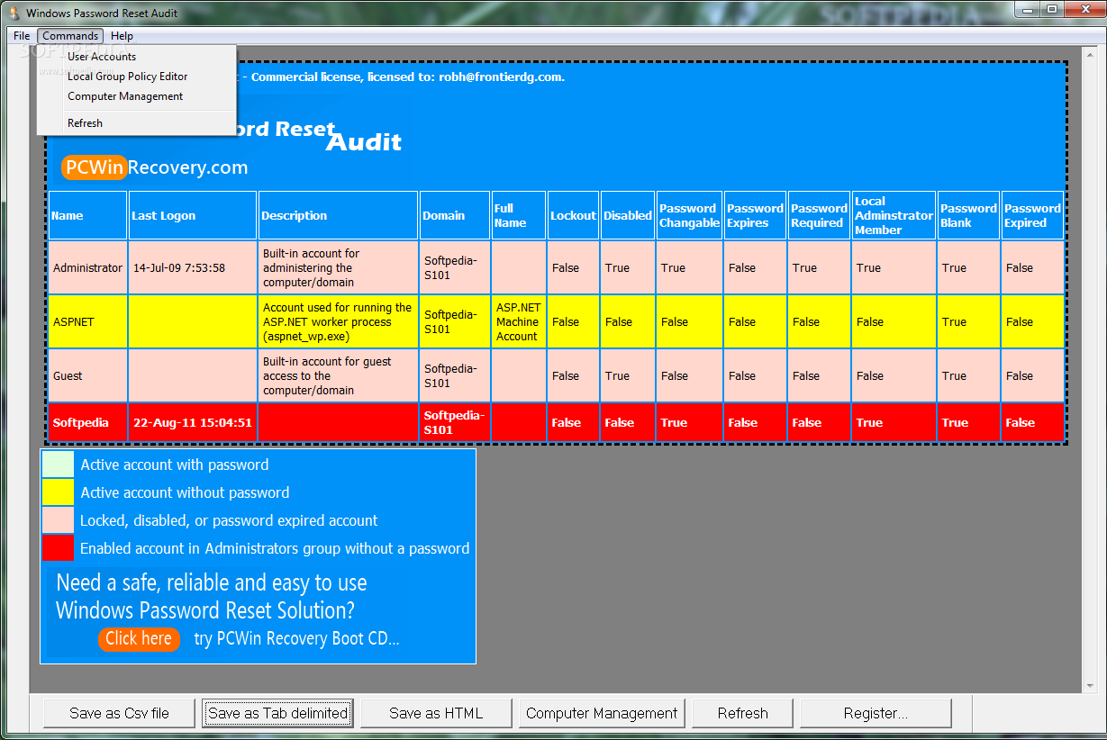The image size is (1107, 740).
Task: Close the open Commands menu
Action: tap(70, 36)
